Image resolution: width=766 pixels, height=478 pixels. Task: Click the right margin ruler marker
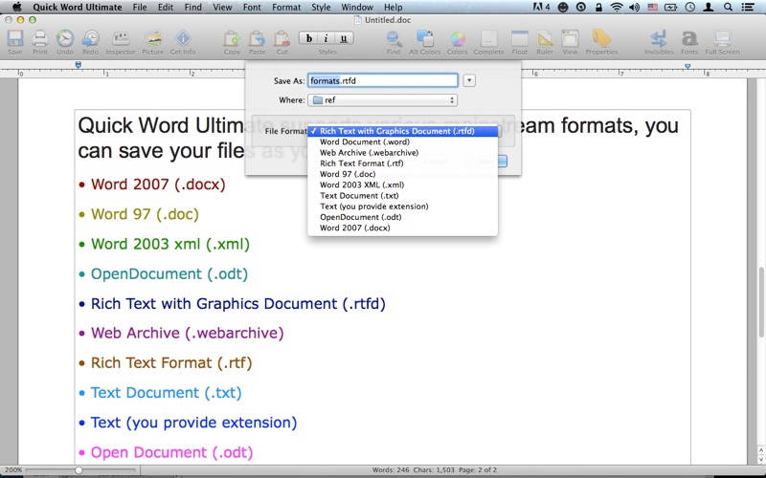point(687,66)
